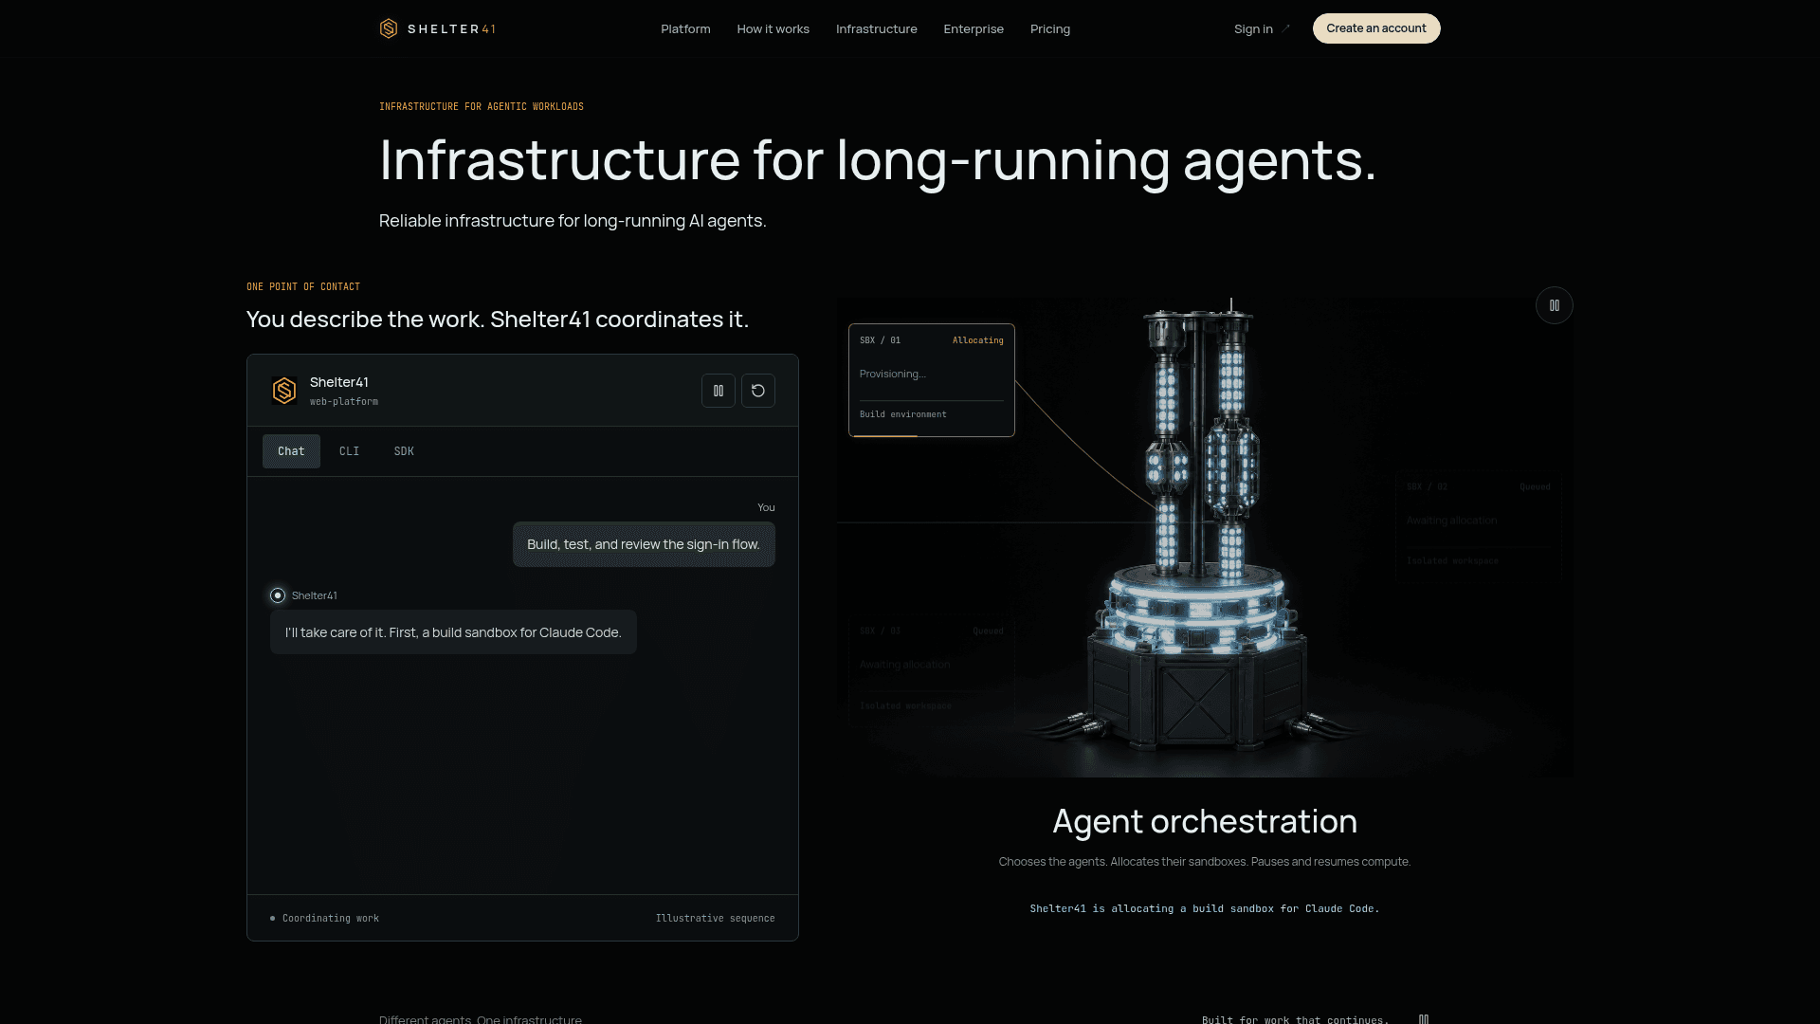Pause the agent orchestration animation

point(1555,305)
